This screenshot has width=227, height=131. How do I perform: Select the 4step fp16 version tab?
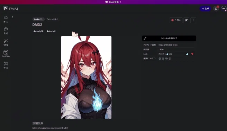pos(38,31)
